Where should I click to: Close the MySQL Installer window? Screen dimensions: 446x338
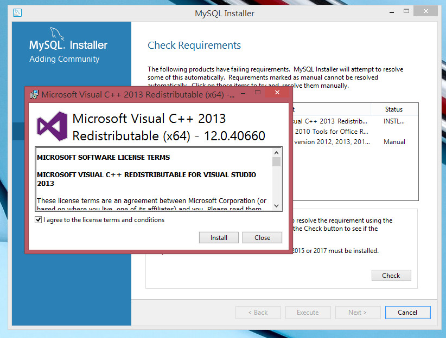point(425,11)
